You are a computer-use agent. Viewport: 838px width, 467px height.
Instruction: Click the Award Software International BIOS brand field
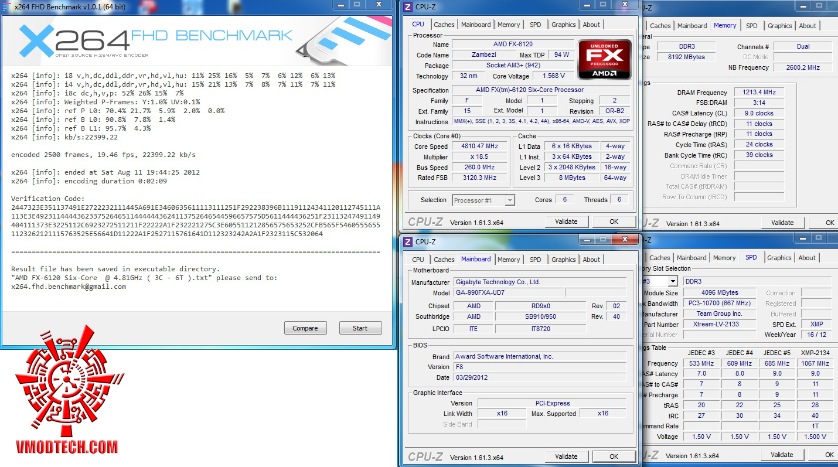540,357
